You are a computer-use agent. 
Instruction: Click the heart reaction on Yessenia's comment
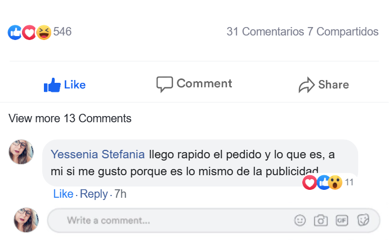coord(309,183)
